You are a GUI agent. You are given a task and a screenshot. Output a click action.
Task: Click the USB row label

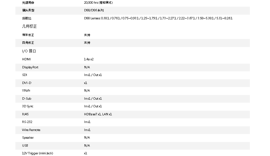pos(25,146)
